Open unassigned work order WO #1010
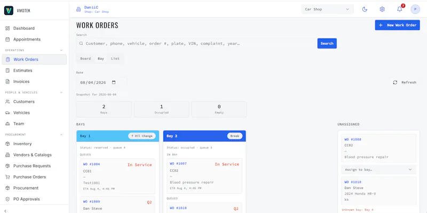 [353, 182]
